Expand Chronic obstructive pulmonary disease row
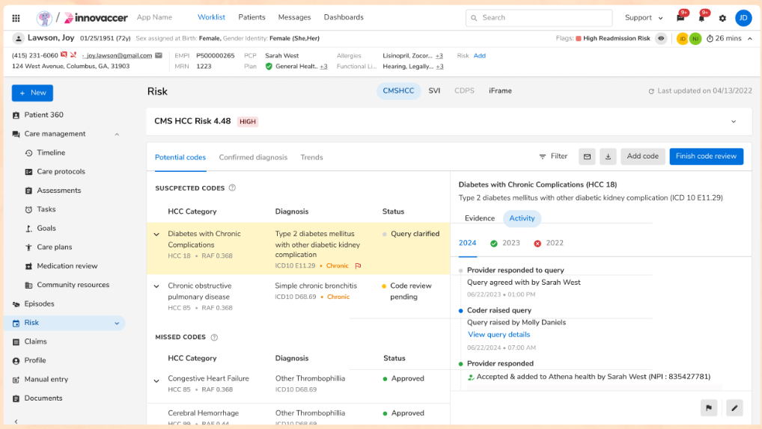The height and width of the screenshot is (429, 762). pyautogui.click(x=156, y=287)
